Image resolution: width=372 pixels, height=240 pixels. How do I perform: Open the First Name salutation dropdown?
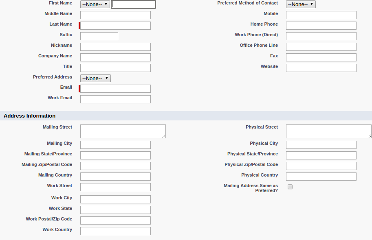click(x=95, y=4)
